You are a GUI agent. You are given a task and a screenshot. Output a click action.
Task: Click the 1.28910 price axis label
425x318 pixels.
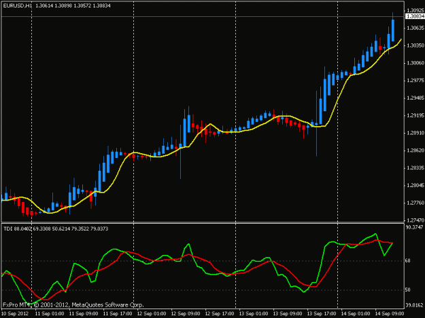[x=415, y=133]
